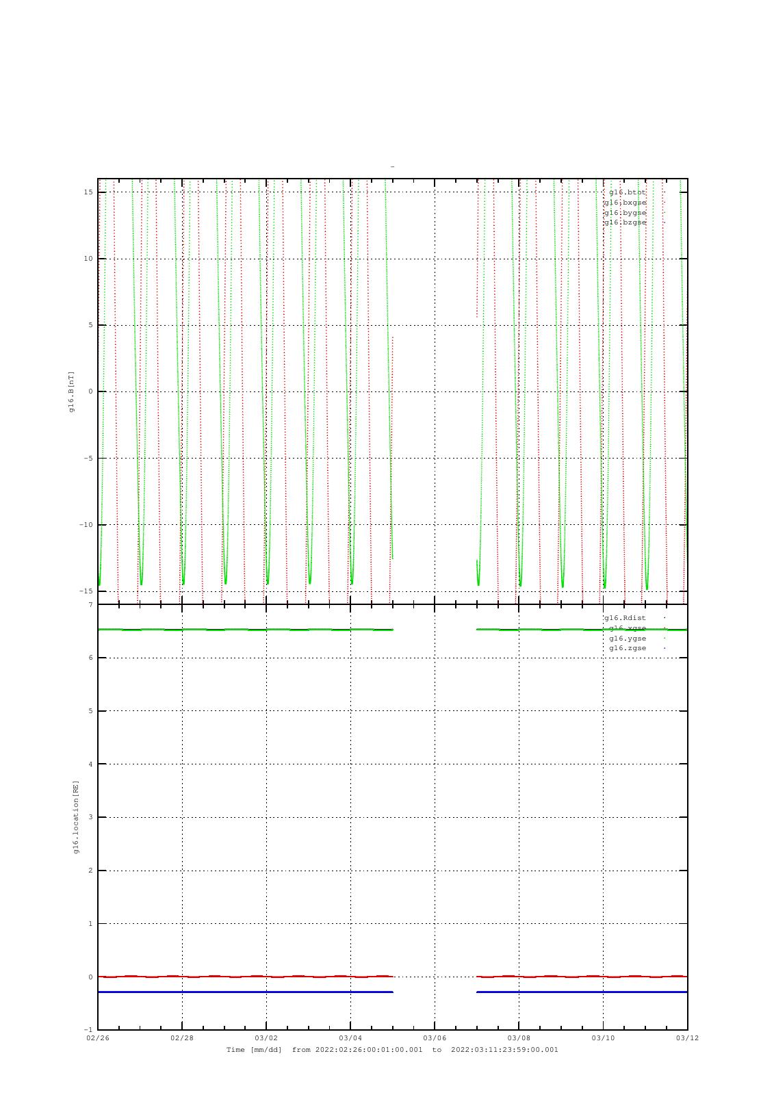Viewport: 774px width, 1095px height.
Task: Click the -1 tick on location axis
Action: (x=88, y=1030)
